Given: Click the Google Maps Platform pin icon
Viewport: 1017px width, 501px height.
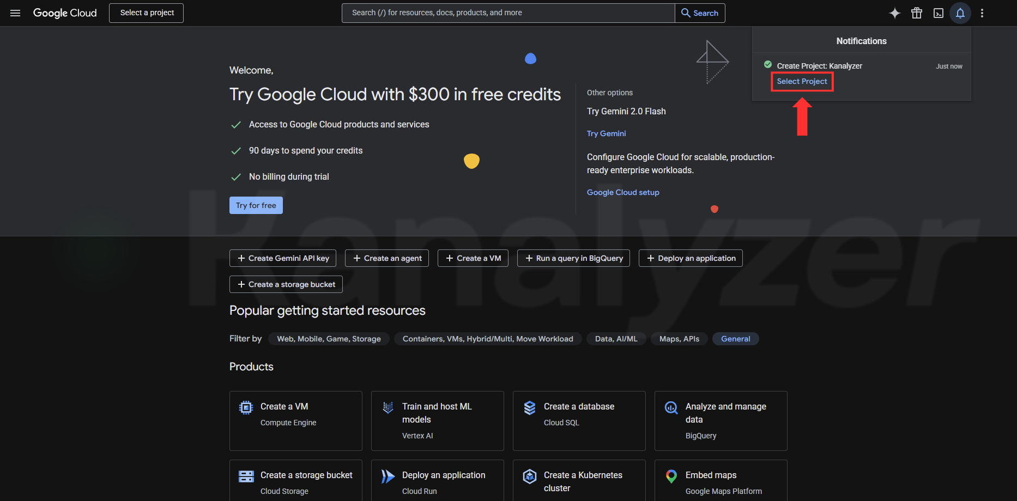Looking at the screenshot, I should pyautogui.click(x=671, y=476).
